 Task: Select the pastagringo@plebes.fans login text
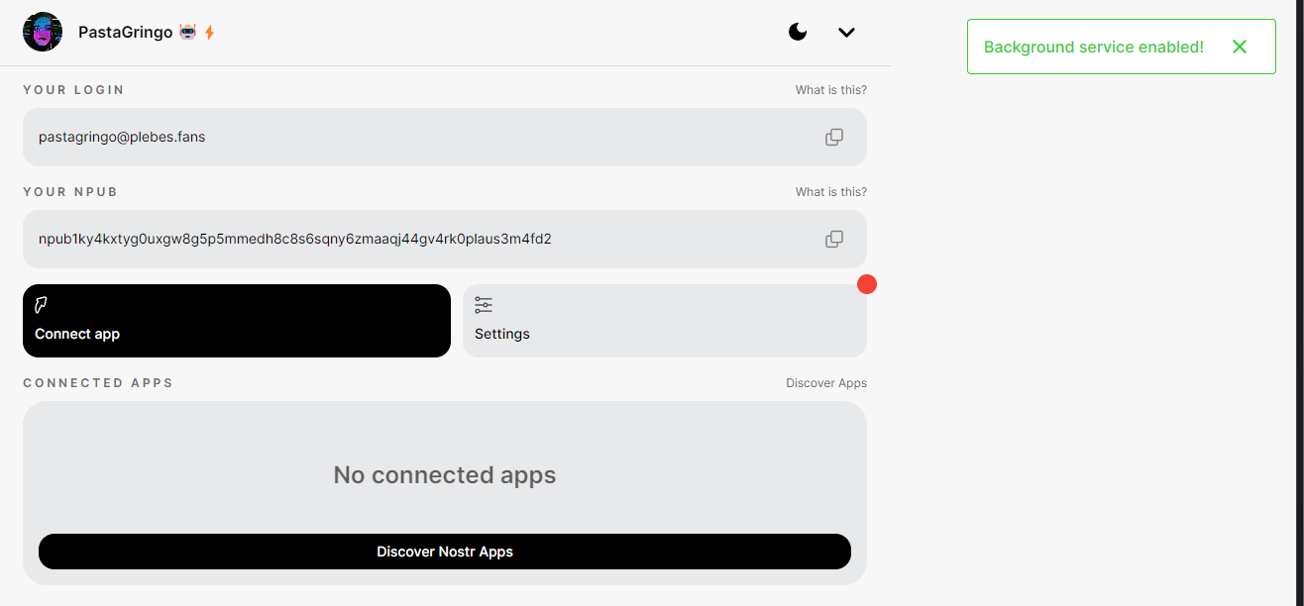pos(122,137)
